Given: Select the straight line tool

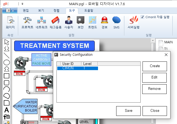Looking at the screenshot, I should (7, 56).
